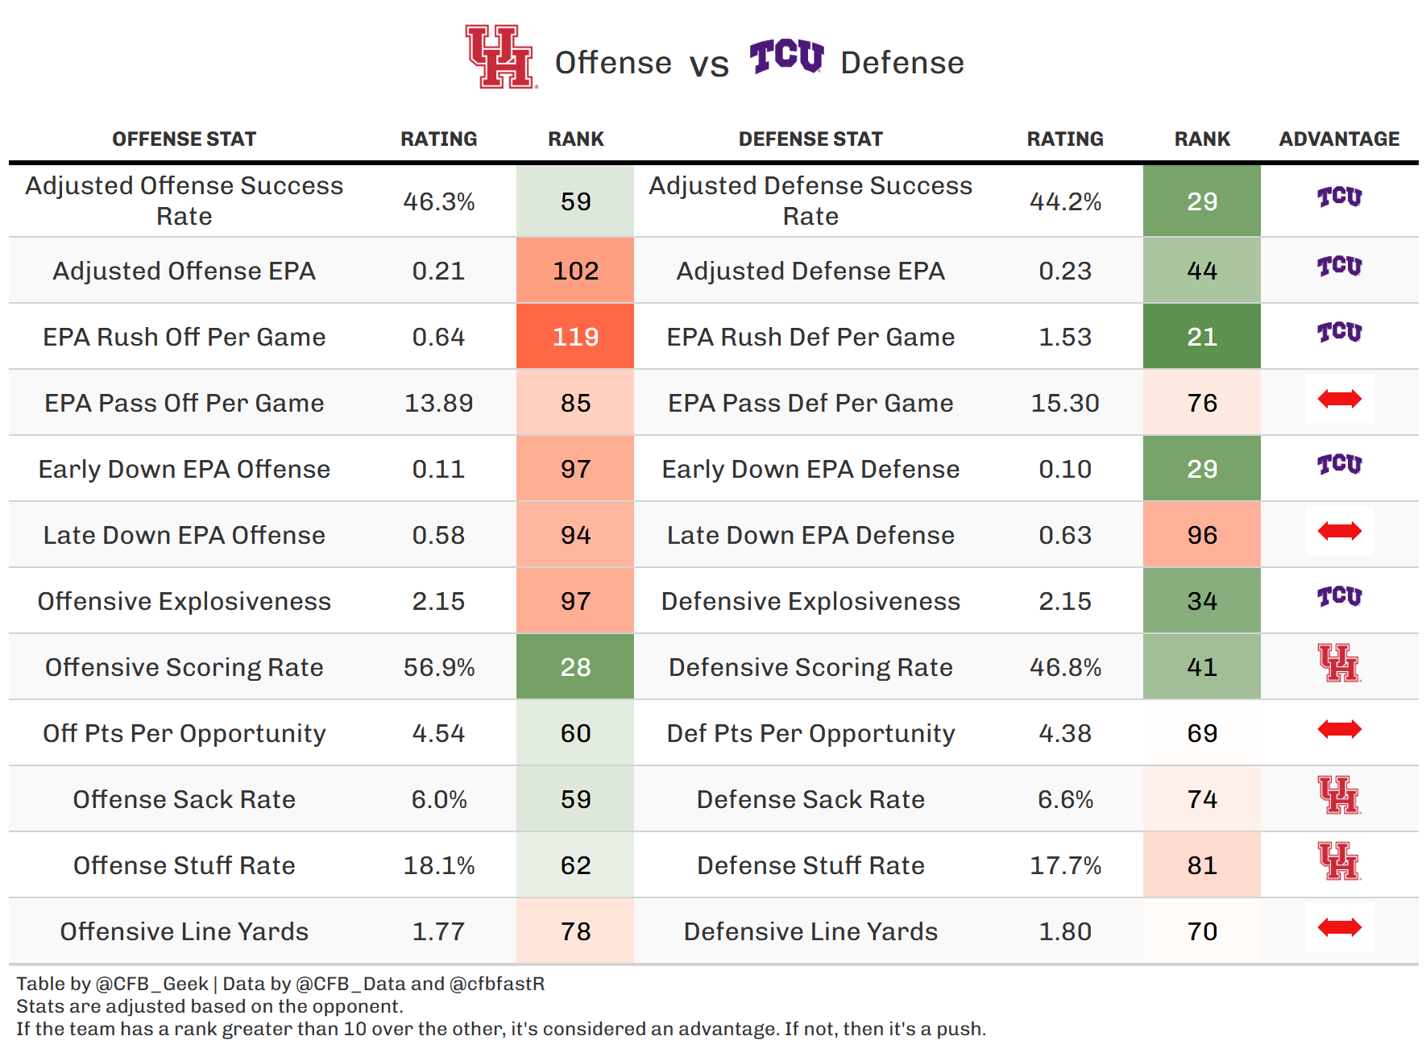
Task: Click the TCU logo in the title
Action: (x=786, y=56)
